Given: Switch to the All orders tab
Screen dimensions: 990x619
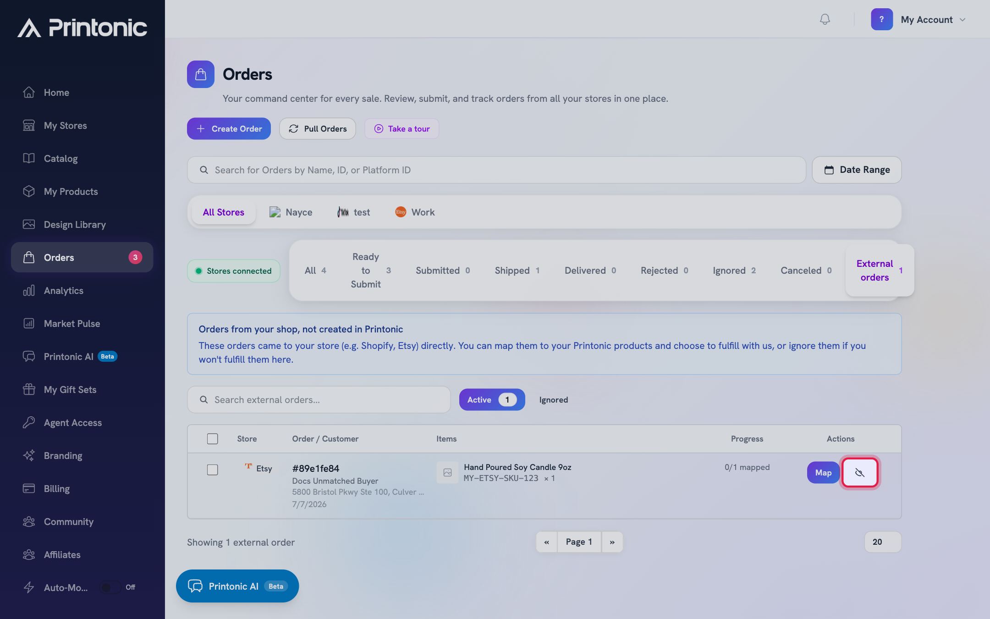Looking at the screenshot, I should [x=315, y=271].
